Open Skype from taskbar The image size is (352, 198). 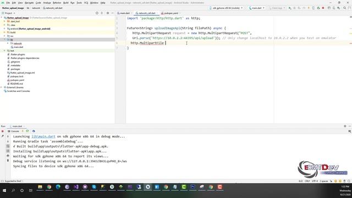coord(94,187)
